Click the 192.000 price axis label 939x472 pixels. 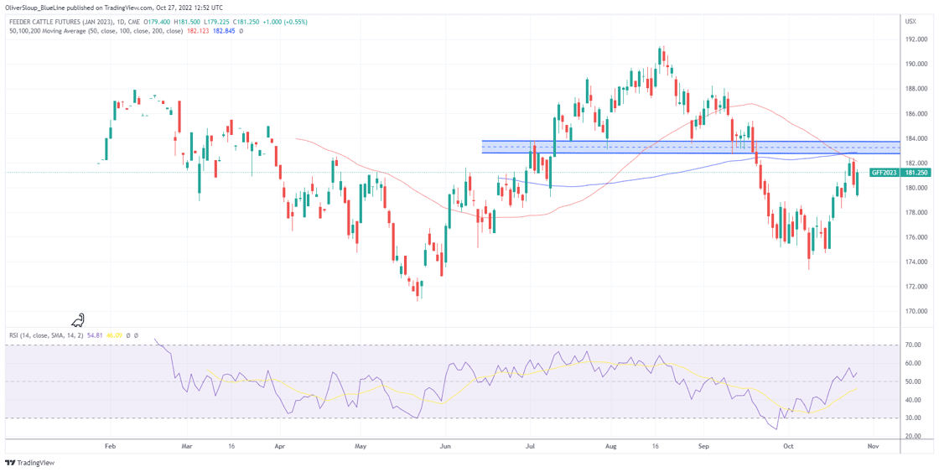(916, 39)
